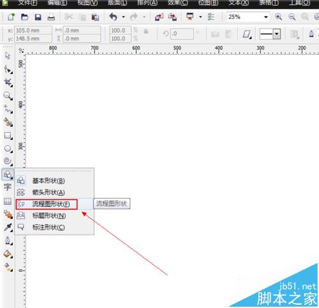This screenshot has height=308, width=319.
Task: Select the Smart fill tool
Action: point(8,122)
